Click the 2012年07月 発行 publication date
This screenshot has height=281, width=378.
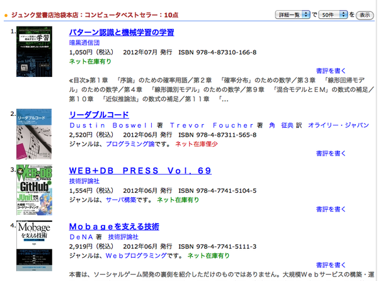[147, 52]
